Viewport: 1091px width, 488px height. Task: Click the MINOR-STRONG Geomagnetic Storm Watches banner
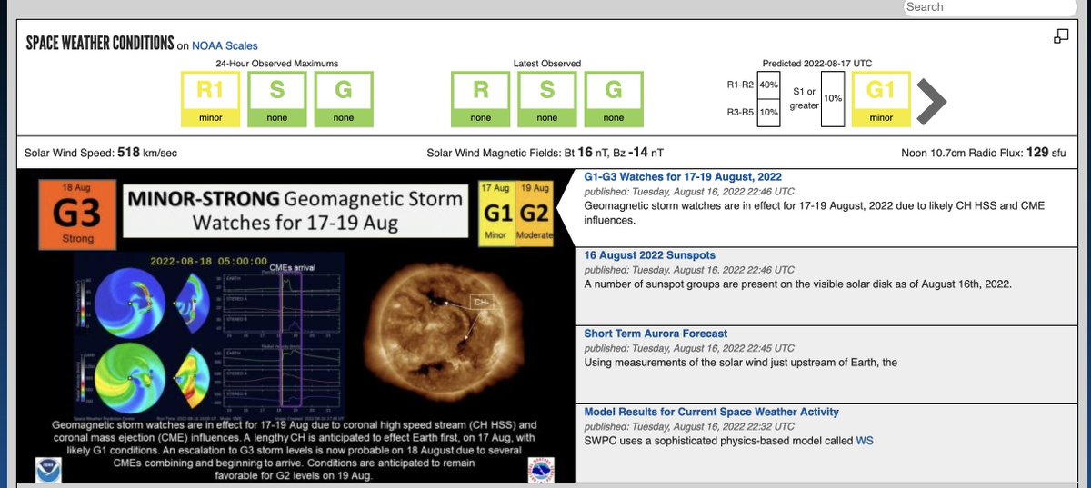(x=295, y=211)
